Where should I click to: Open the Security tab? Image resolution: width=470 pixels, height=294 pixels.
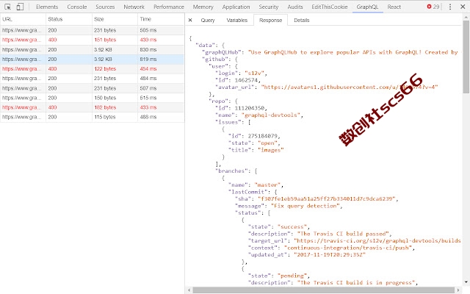click(x=269, y=7)
